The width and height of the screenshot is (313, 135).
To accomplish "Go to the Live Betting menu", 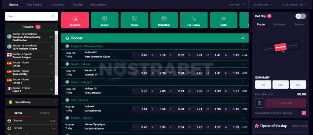I will click(34, 4).
